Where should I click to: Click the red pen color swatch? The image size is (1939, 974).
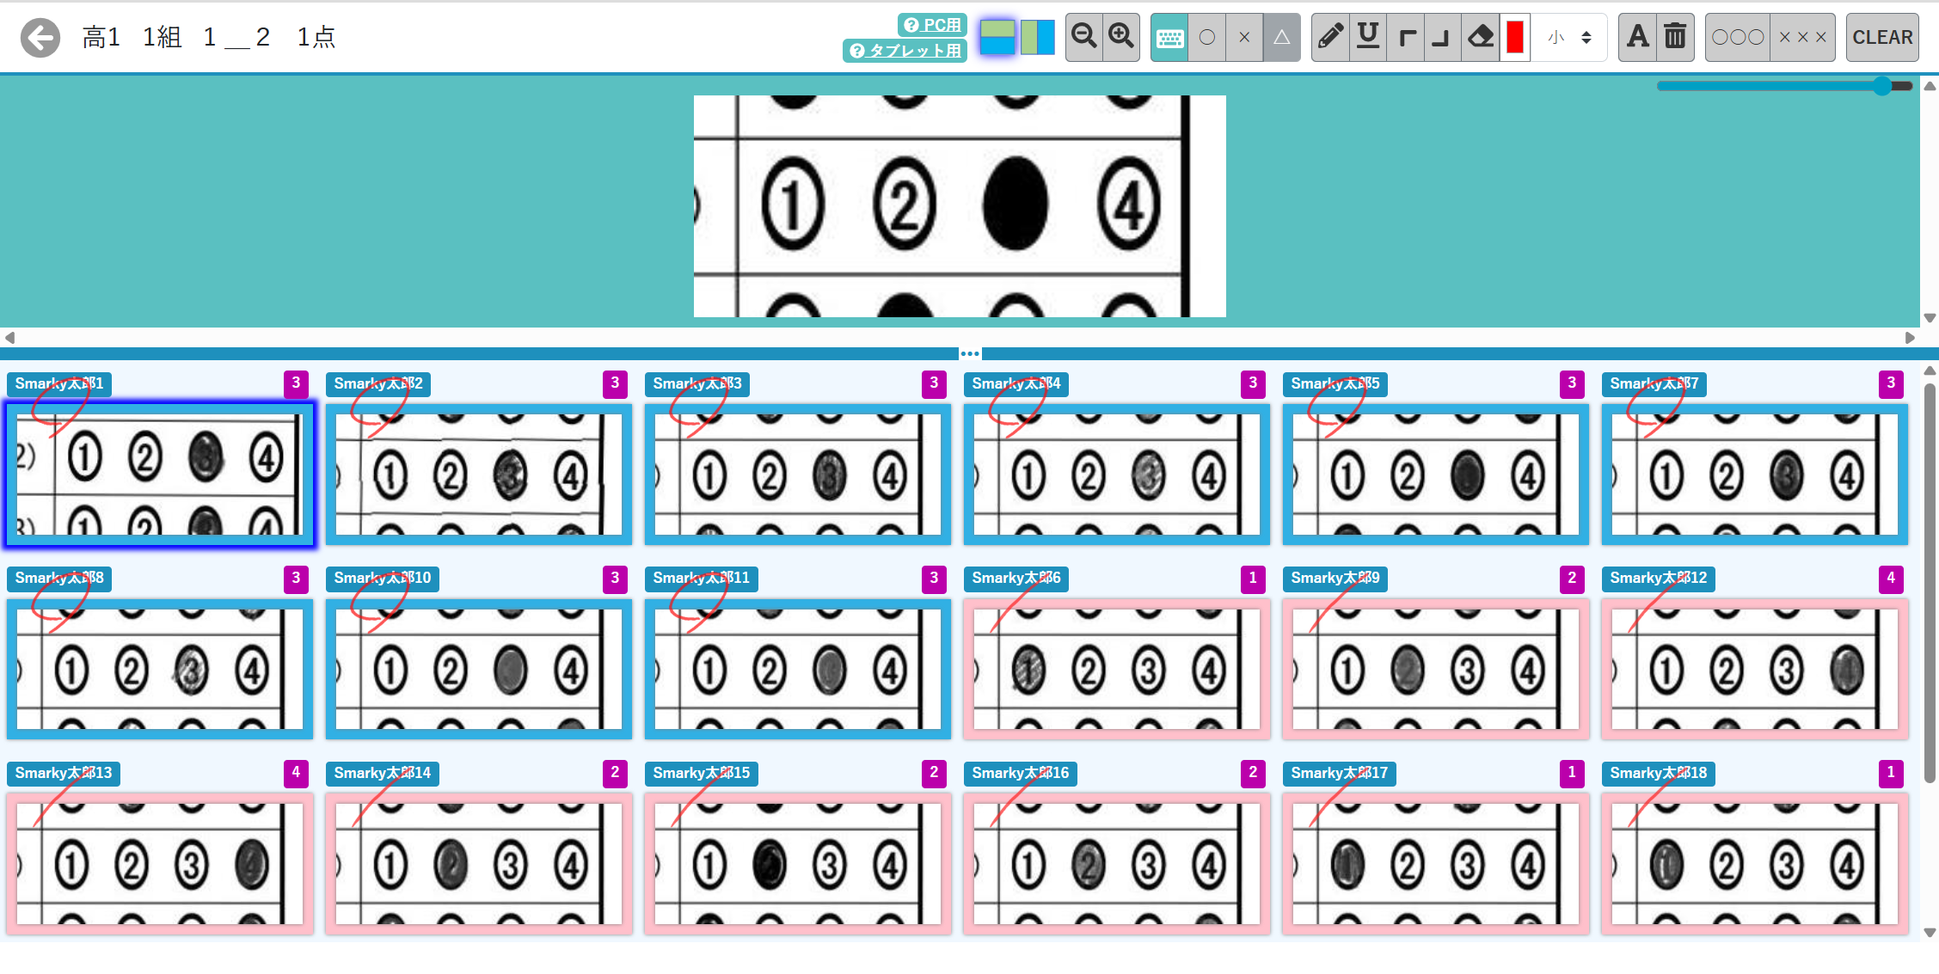1515,37
